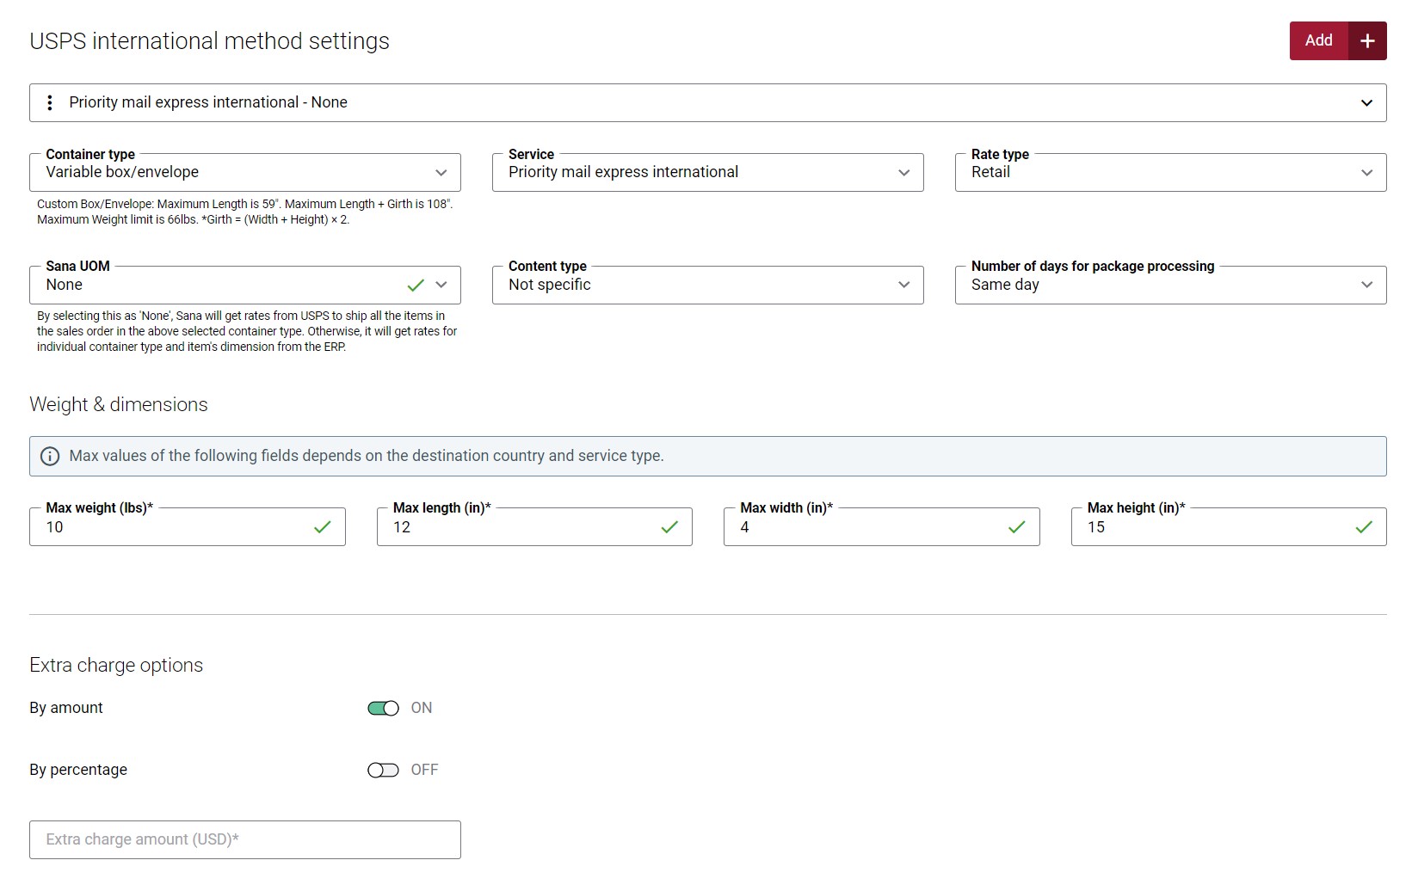Click the Custom Box/Envelope help text

[x=245, y=212]
